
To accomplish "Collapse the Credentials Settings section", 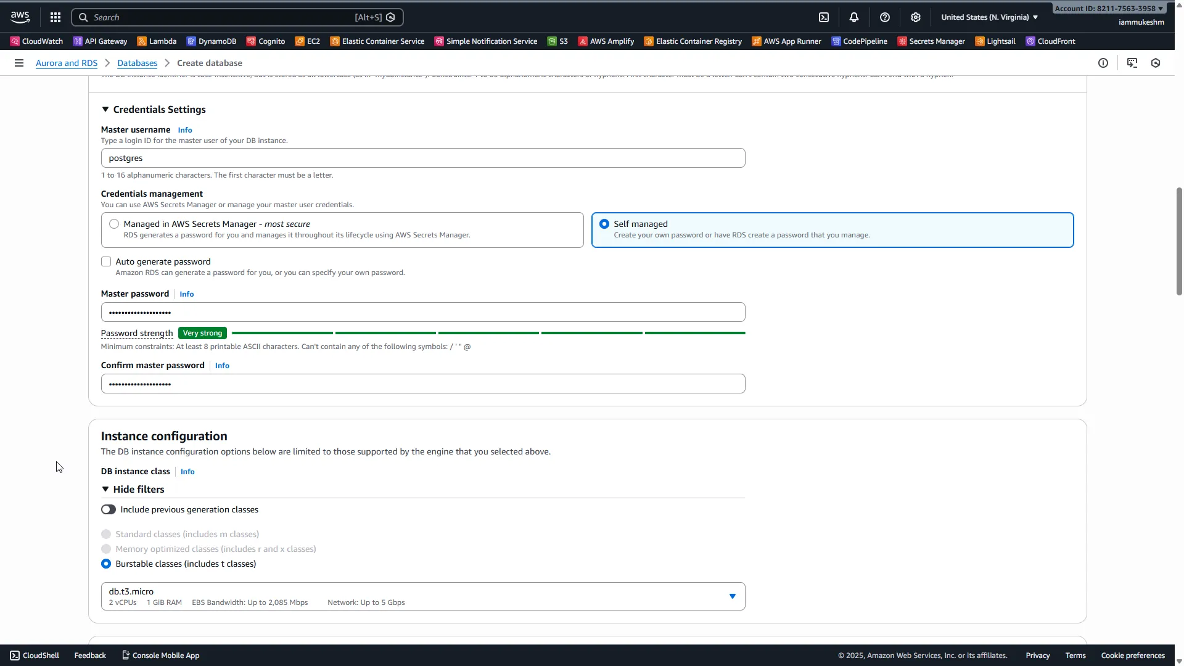I will click(105, 109).
